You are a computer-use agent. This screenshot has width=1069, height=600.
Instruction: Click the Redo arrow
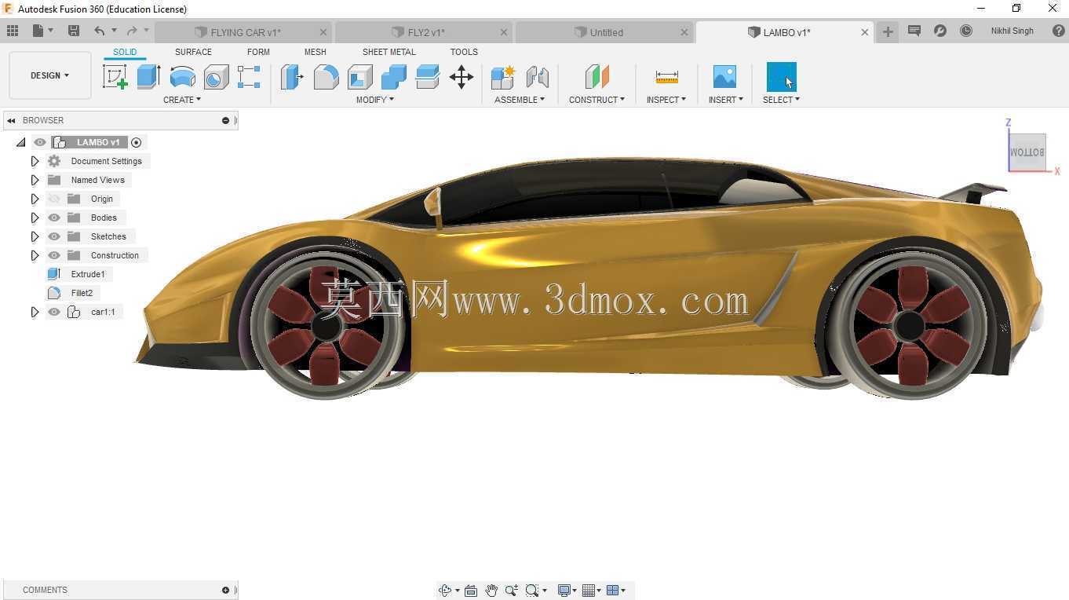coord(131,31)
